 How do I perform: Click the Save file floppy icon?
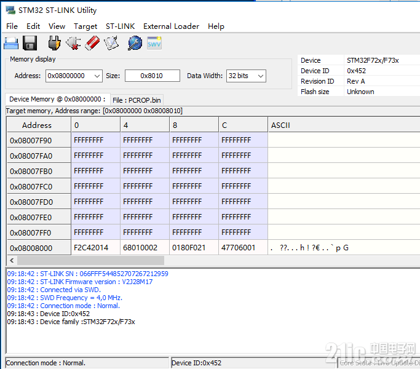pos(30,43)
